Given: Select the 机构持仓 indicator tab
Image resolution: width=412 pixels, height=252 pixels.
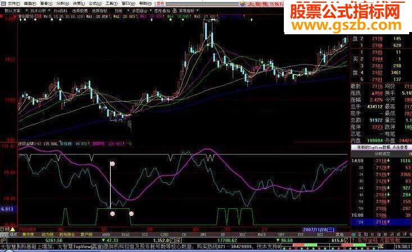Looking at the screenshot, I should [x=67, y=235].
